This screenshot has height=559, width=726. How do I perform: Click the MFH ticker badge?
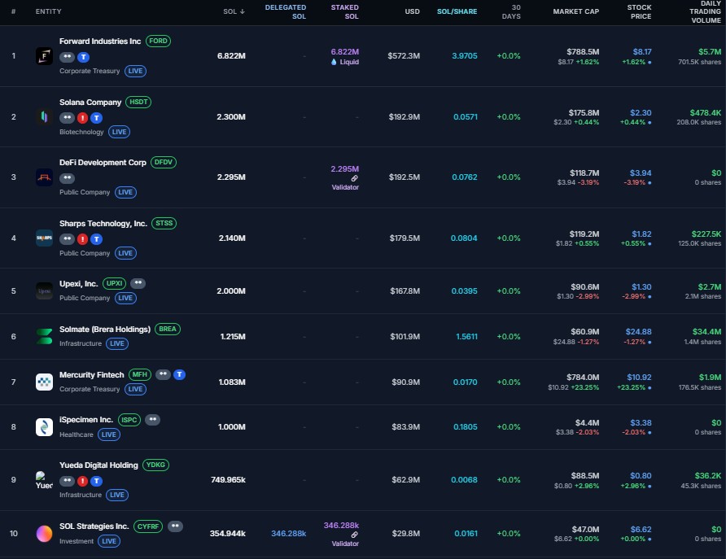point(140,374)
